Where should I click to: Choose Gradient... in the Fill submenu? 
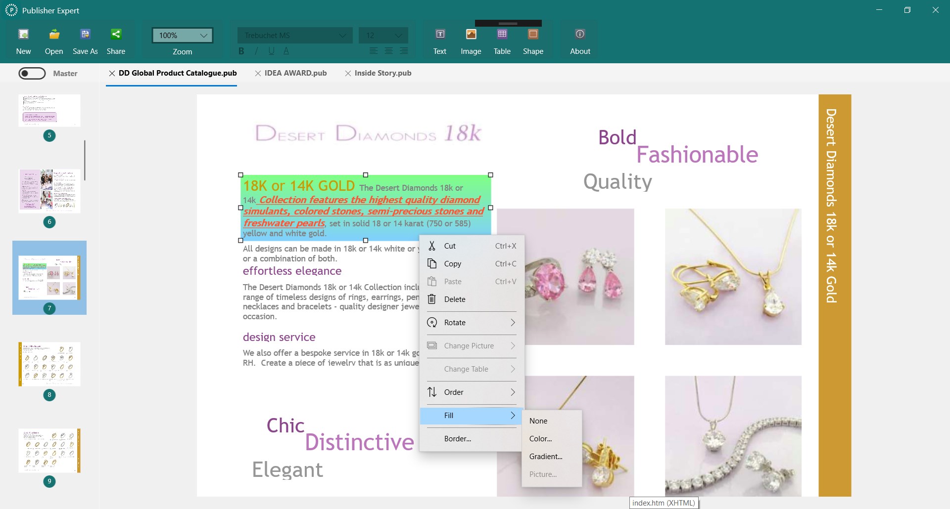click(552, 457)
